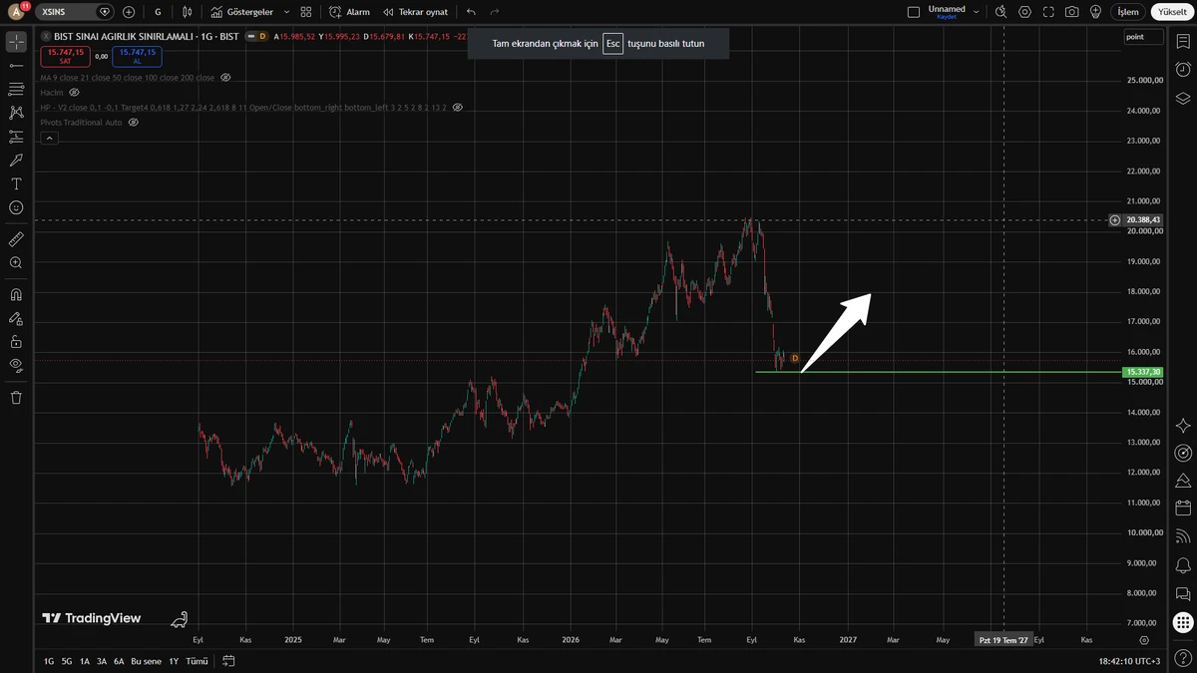The image size is (1197, 673).
Task: Open the Fibonacci retracement tools
Action: coord(16,89)
